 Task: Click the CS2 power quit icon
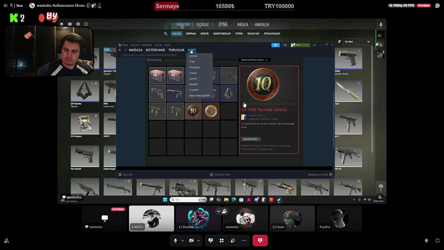tap(86, 24)
